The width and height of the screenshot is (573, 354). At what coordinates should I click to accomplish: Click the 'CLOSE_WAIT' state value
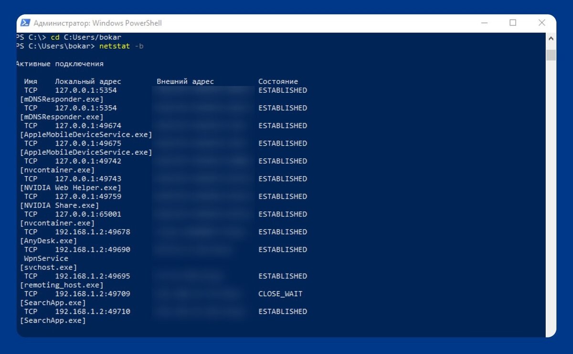[280, 294]
